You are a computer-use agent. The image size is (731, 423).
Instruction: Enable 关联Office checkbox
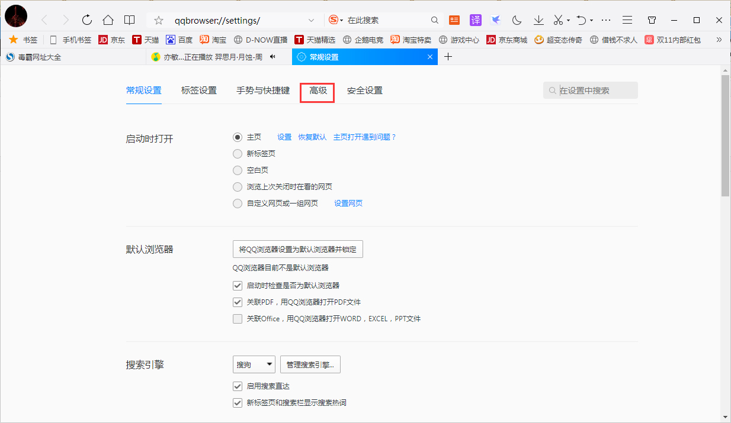(x=238, y=318)
